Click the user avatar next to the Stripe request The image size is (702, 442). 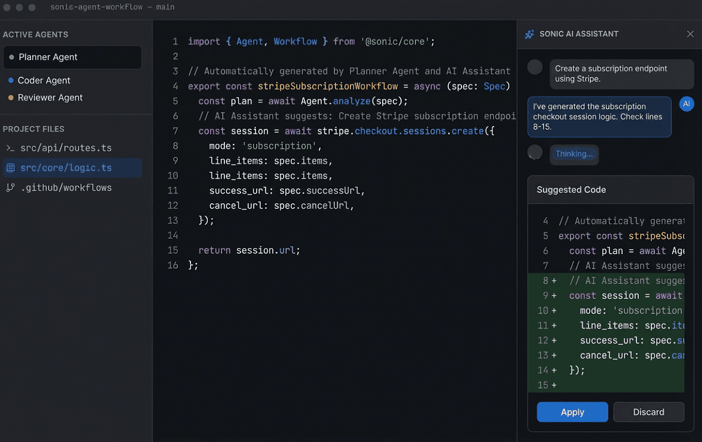(535, 67)
